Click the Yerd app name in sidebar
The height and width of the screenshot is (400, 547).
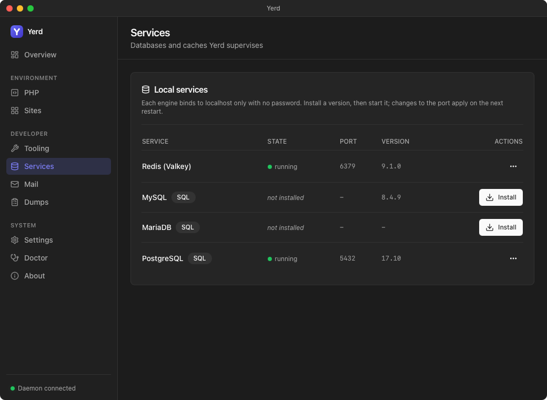tap(35, 32)
